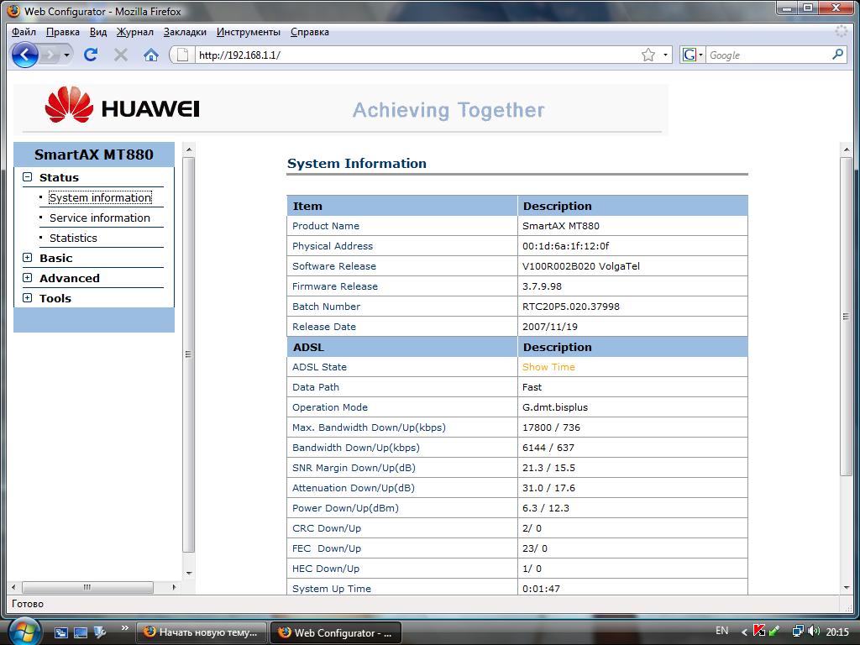Run search with the magnifier icon
This screenshot has height=645, width=860.
point(837,55)
